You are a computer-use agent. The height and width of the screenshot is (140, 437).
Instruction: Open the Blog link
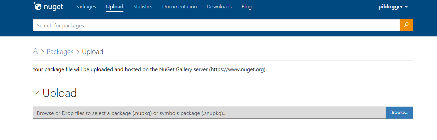pos(247,7)
